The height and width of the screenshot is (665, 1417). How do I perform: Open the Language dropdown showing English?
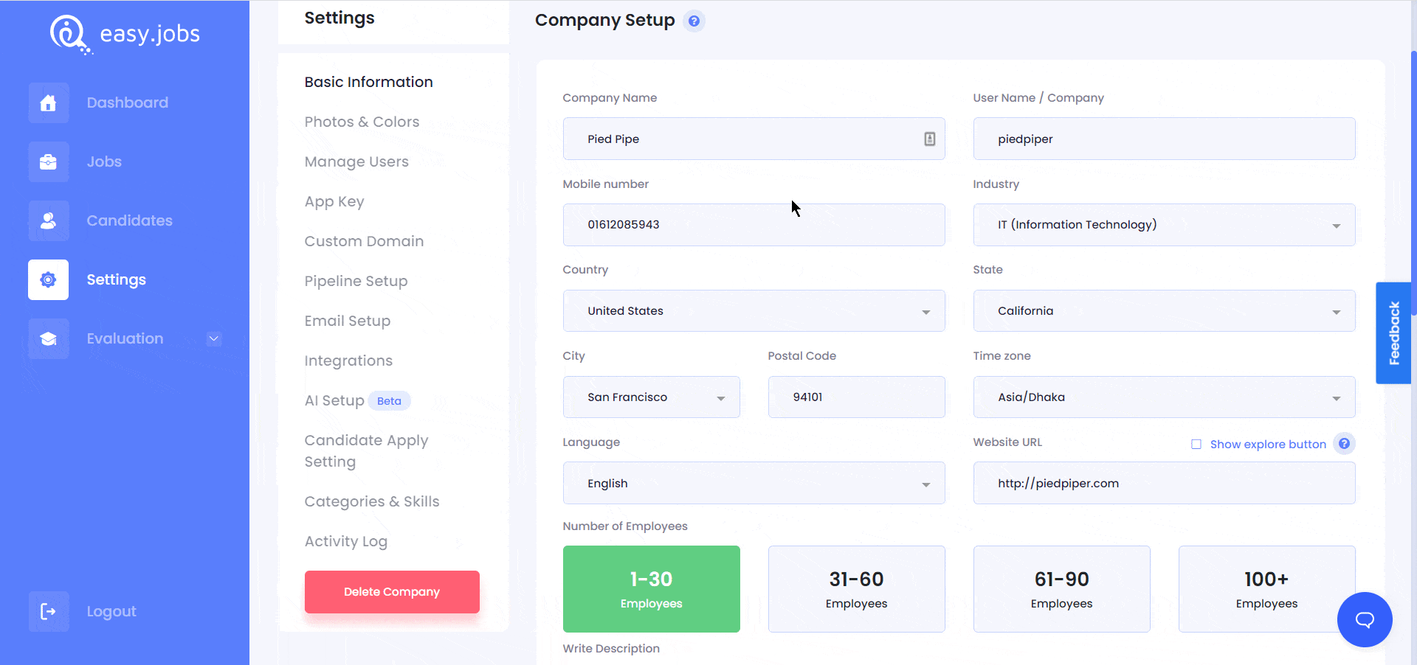[x=754, y=484]
